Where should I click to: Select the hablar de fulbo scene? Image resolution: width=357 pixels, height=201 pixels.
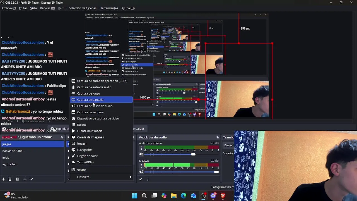tap(32, 151)
